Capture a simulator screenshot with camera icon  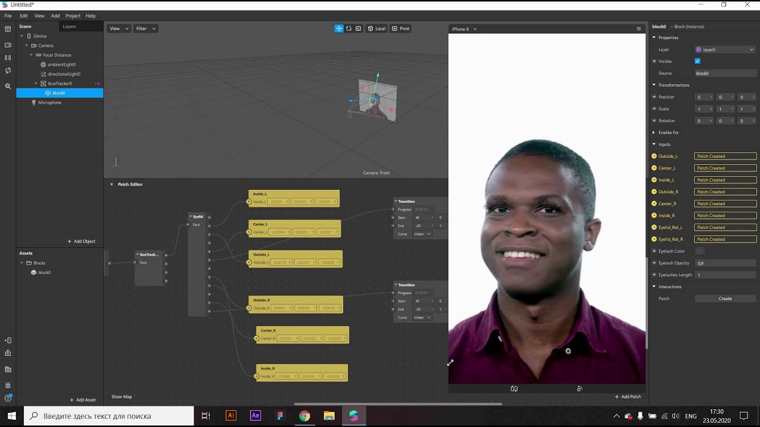pyautogui.click(x=514, y=389)
